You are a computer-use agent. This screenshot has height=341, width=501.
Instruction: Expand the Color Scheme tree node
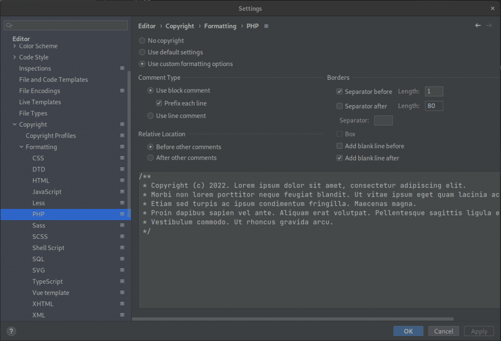[14, 46]
